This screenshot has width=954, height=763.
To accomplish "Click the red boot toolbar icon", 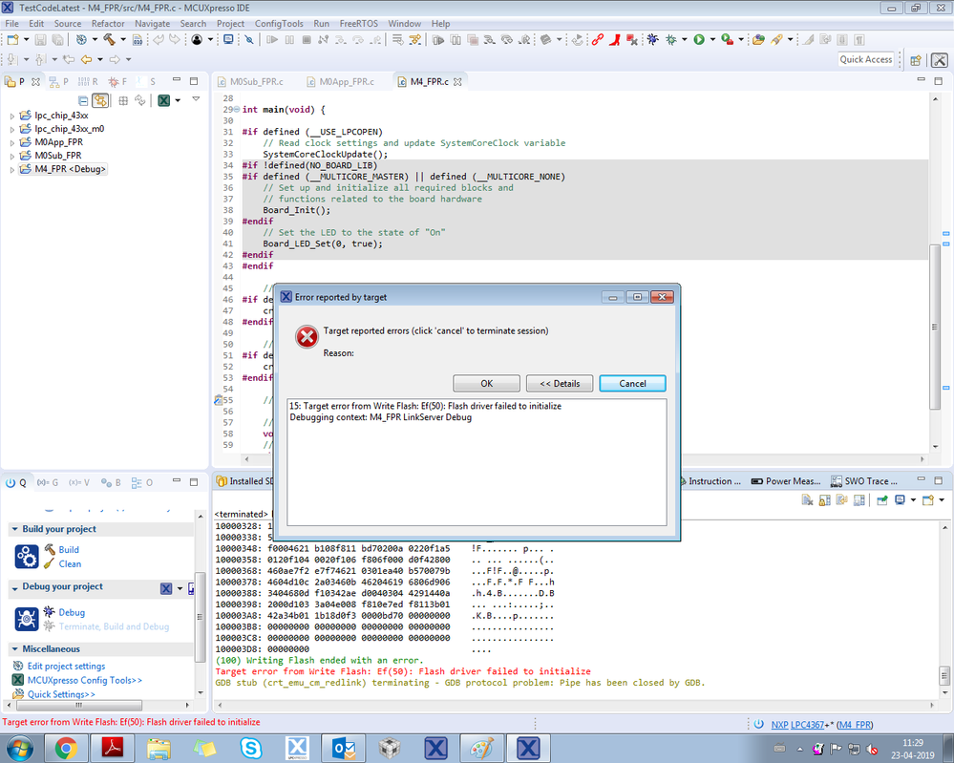I will point(614,39).
